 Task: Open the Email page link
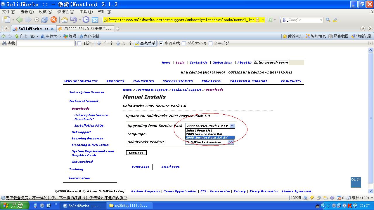[x=170, y=167]
